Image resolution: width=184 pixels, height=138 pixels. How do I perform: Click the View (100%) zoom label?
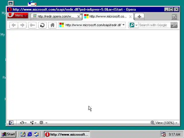(165, 123)
